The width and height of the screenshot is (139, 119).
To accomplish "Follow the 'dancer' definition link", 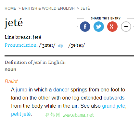I will point(61,90).
